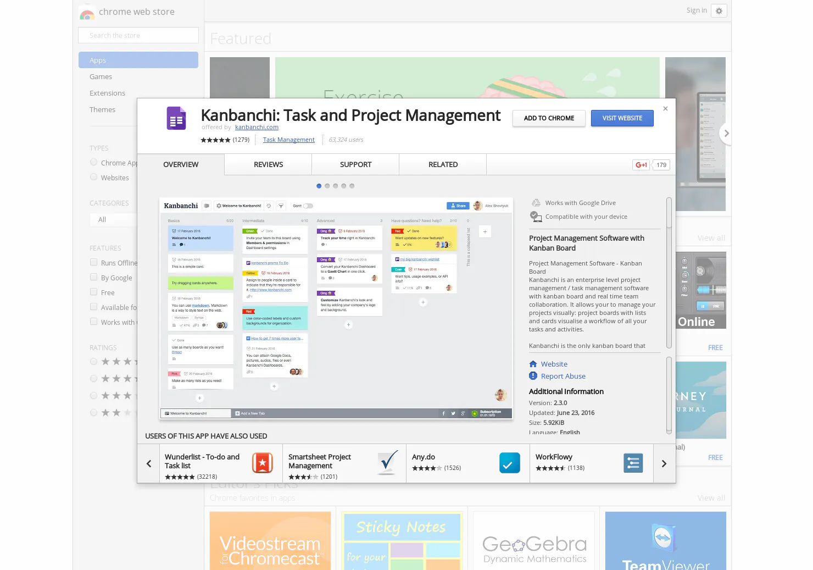Click the Wunderlist To-do and Task list title

(x=202, y=461)
